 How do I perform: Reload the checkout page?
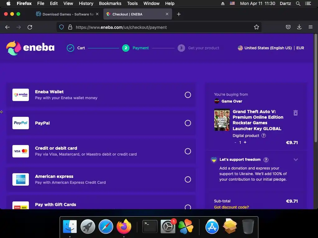tap(30, 27)
